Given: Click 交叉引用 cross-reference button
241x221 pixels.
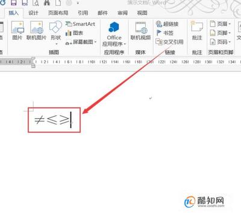Looking at the screenshot, I should pos(169,42).
